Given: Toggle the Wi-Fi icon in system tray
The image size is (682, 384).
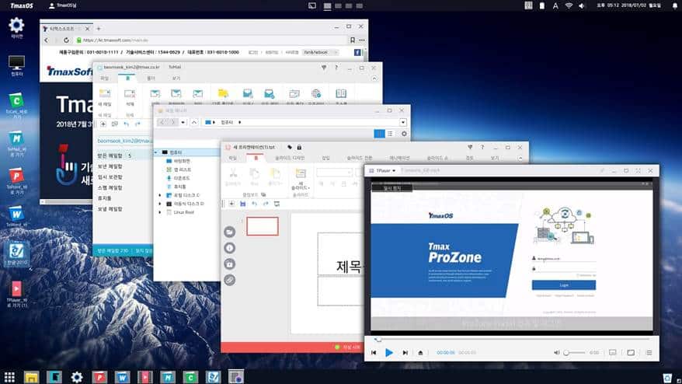Looking at the screenshot, I should (x=569, y=5).
